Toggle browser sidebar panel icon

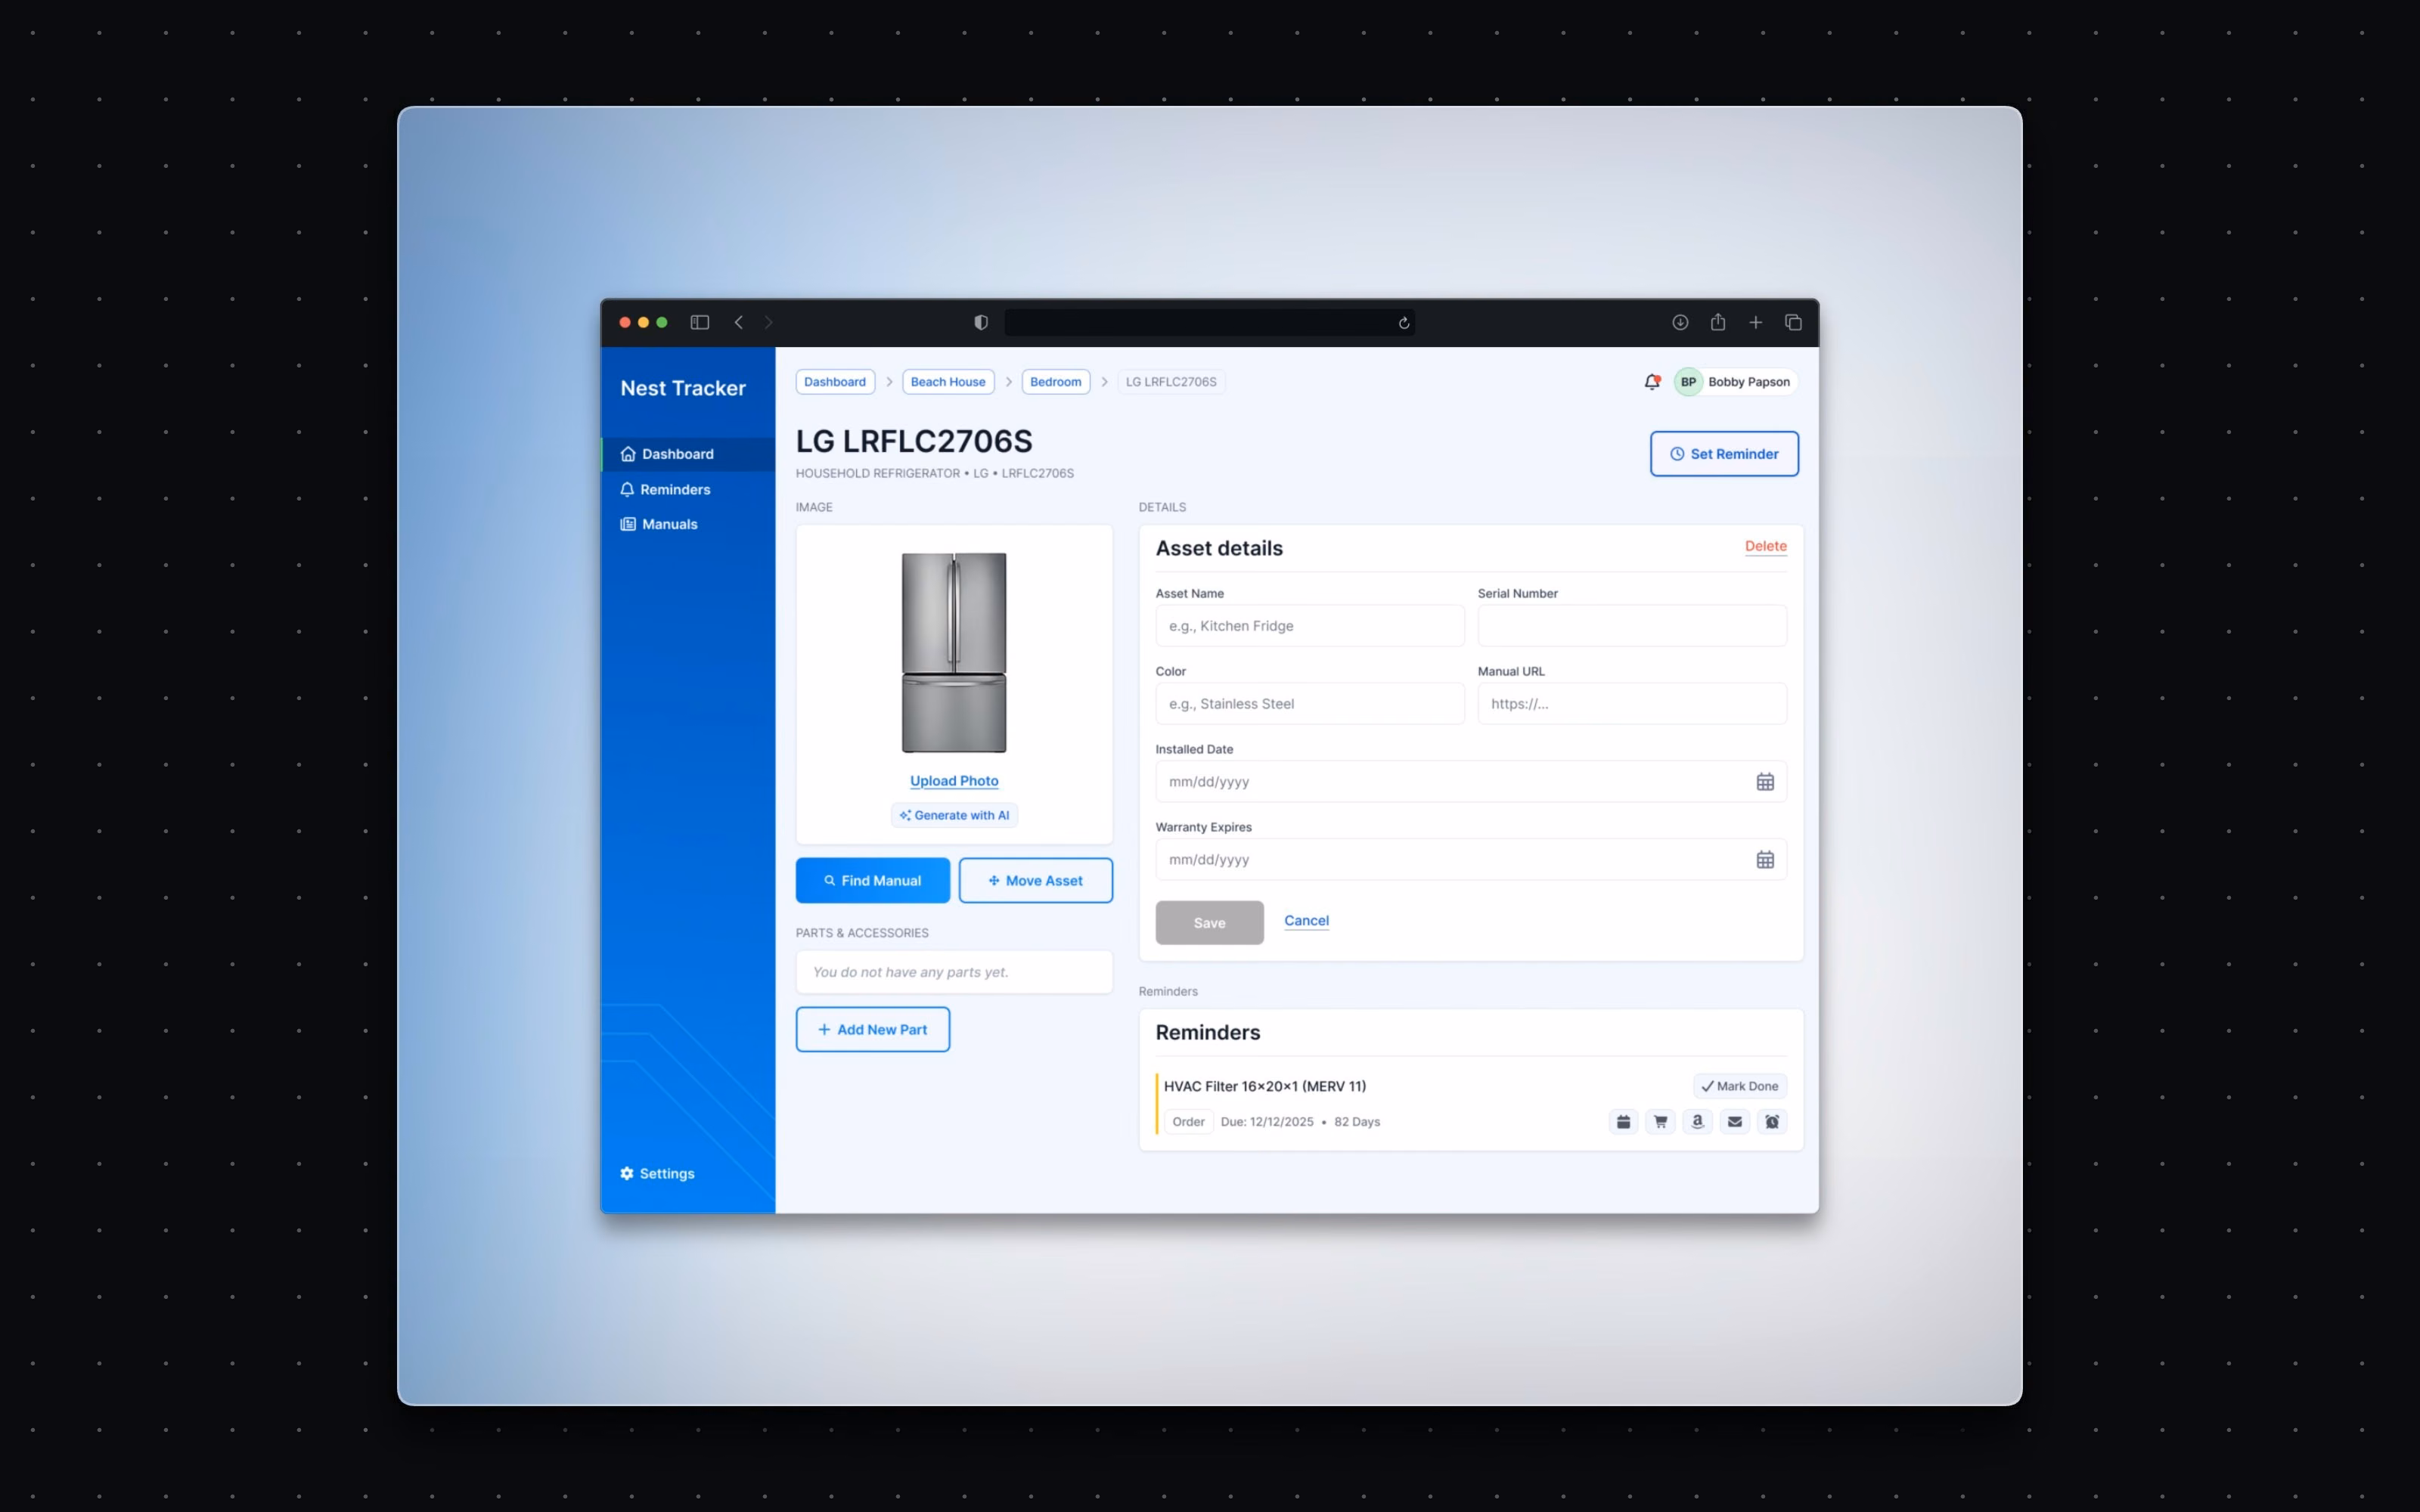pos(700,322)
